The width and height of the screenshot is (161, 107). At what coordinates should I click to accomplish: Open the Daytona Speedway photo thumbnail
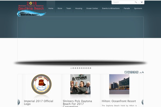(80, 84)
